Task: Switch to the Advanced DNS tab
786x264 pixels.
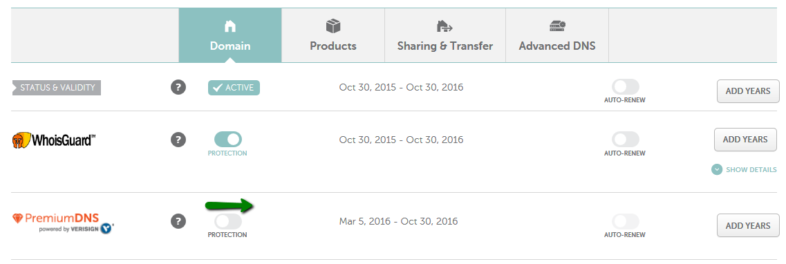Action: pyautogui.click(x=557, y=35)
